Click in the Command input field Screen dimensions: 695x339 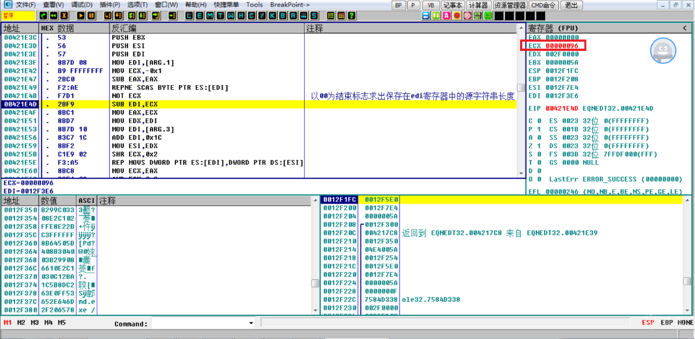pyautogui.click(x=199, y=323)
